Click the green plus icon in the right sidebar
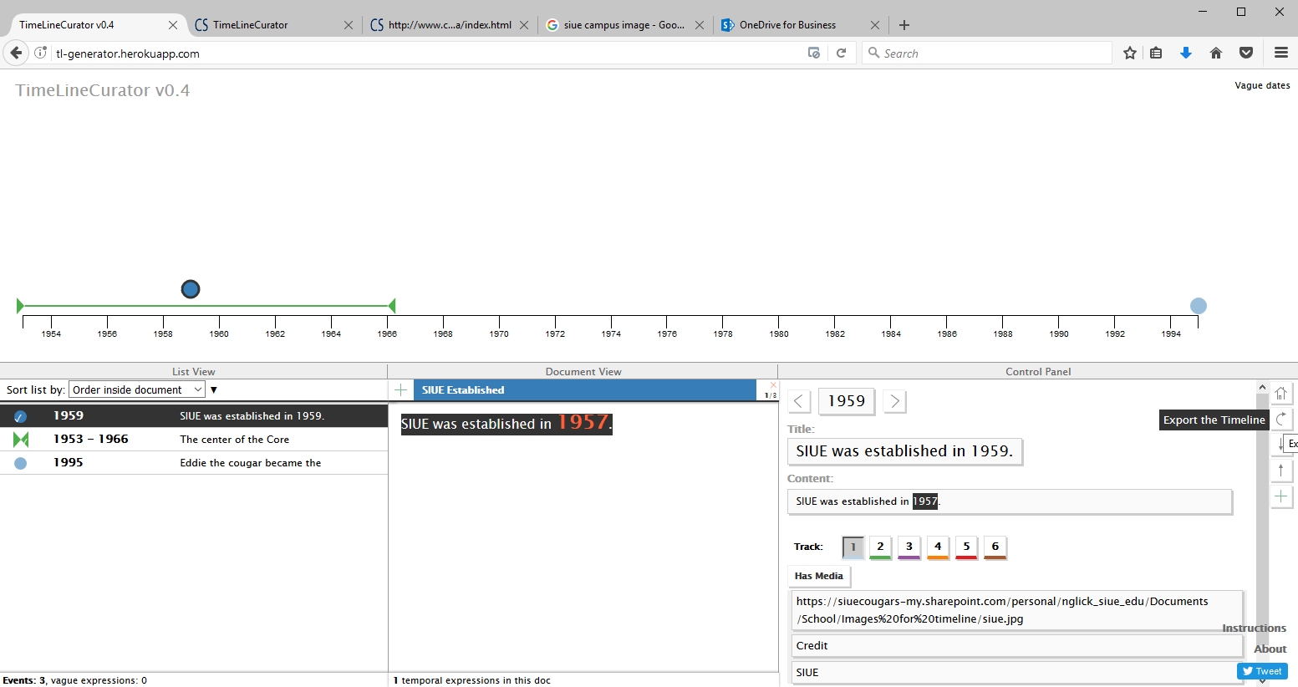 point(1280,496)
